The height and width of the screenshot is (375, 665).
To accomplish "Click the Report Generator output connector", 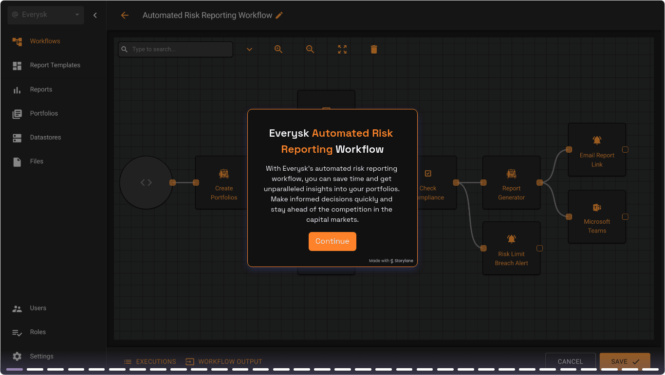I will coord(539,183).
